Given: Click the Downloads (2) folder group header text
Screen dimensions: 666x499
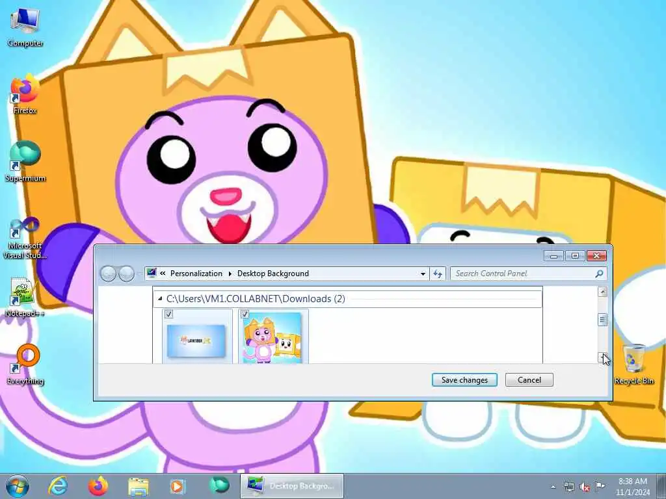Looking at the screenshot, I should tap(255, 299).
